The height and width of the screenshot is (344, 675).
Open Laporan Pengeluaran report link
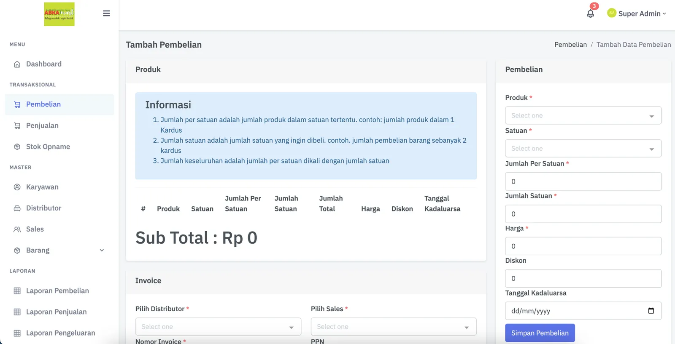point(59,333)
